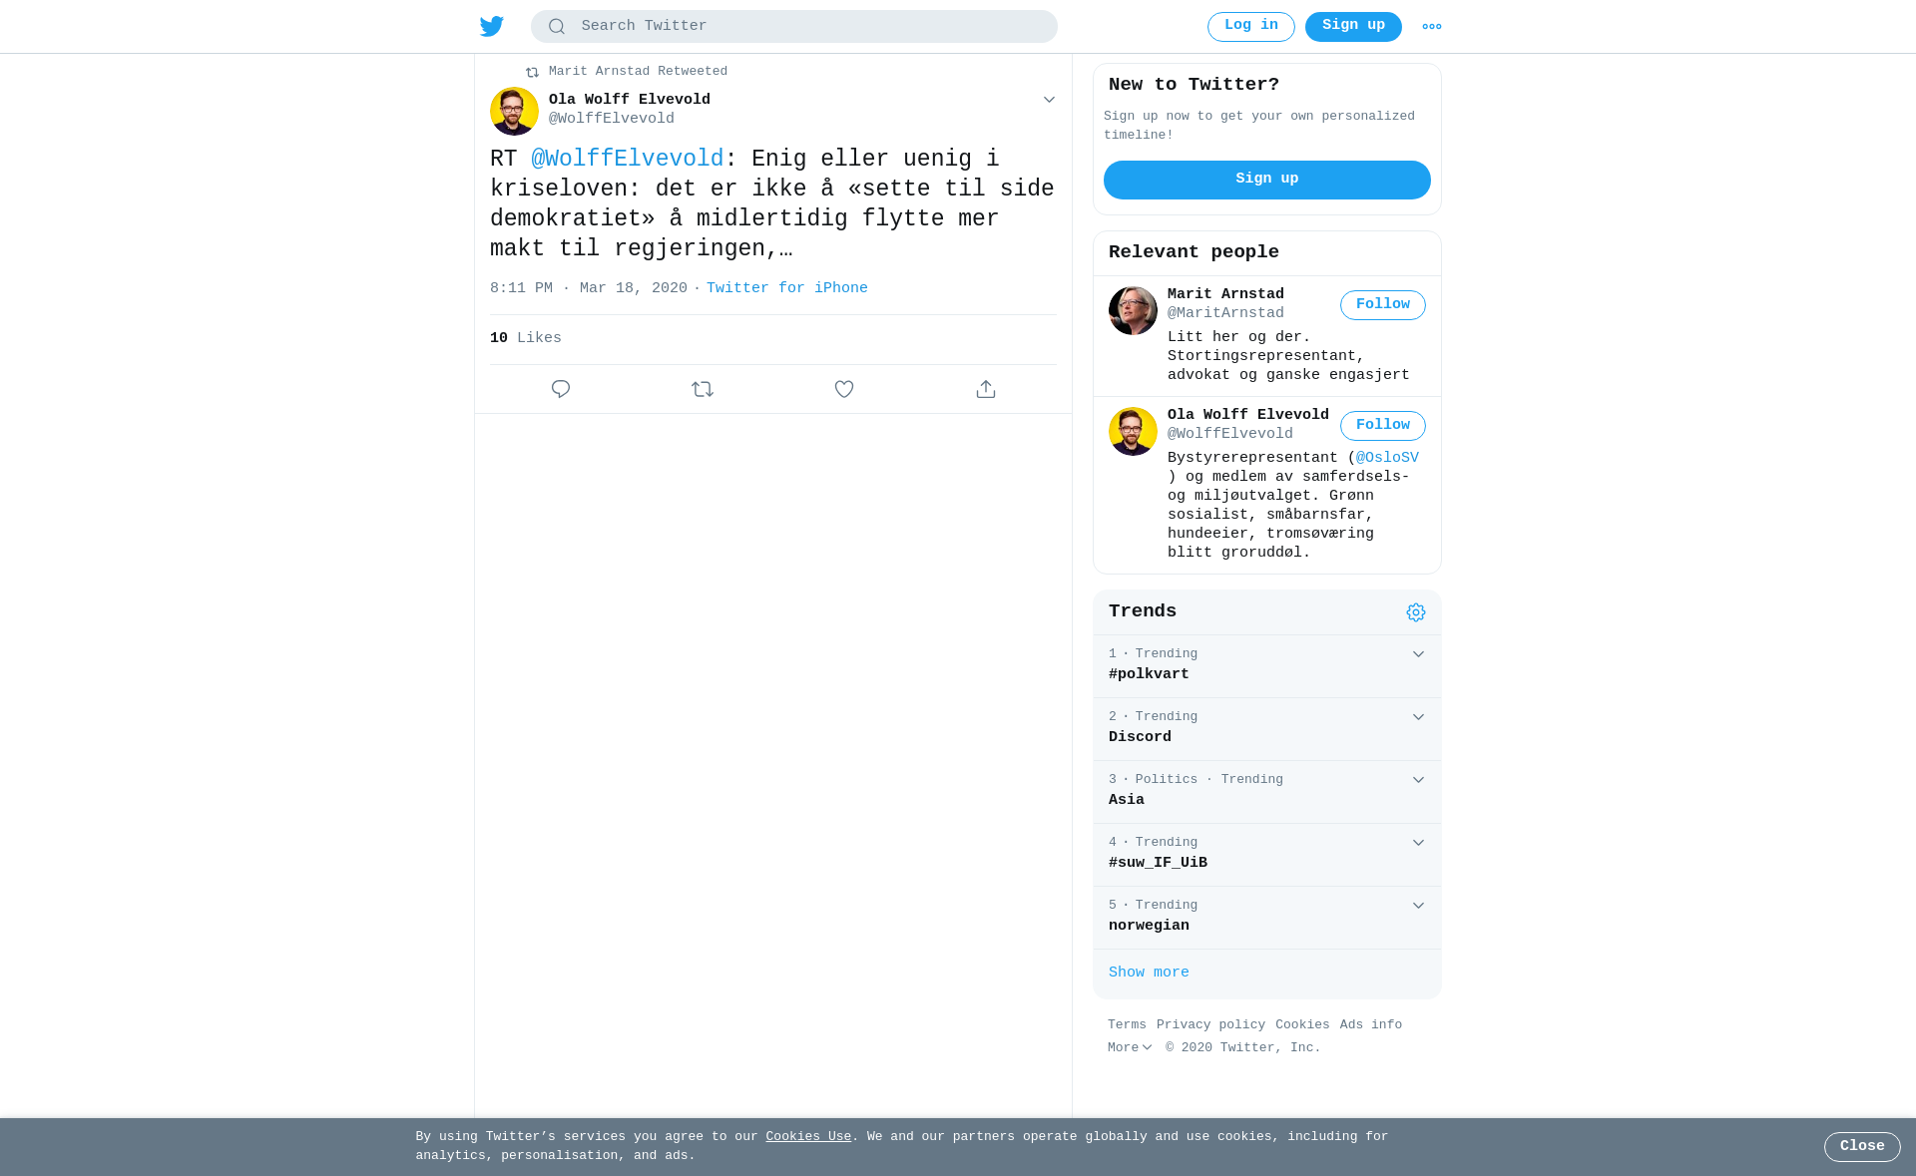Viewport: 1916px width, 1176px height.
Task: Open Trends settings gear icon
Action: click(1416, 612)
